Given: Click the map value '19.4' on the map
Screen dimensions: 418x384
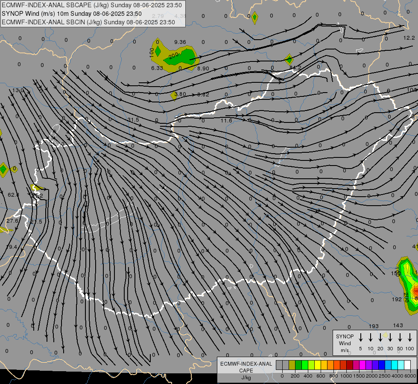Looking at the screenshot, I should pyautogui.click(x=12, y=247).
